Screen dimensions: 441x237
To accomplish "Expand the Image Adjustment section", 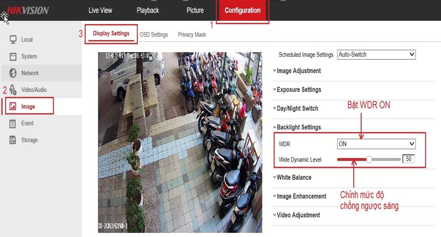I will pos(299,71).
